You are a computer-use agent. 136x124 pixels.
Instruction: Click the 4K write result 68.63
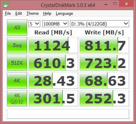(104, 80)
